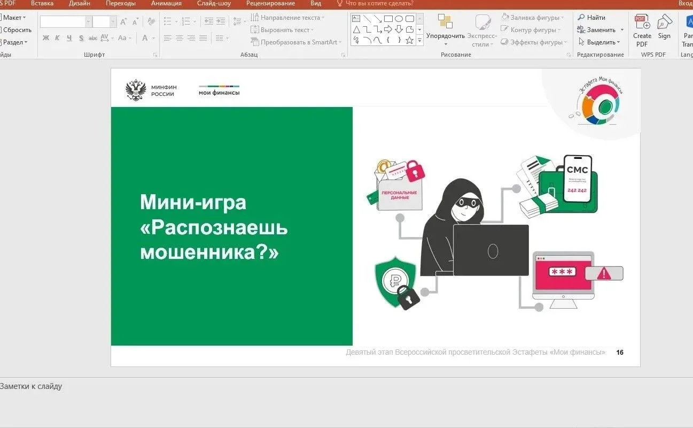This screenshot has height=428, width=693.
Task: Toggle strikethrough (abc)
Action: coord(93,38)
